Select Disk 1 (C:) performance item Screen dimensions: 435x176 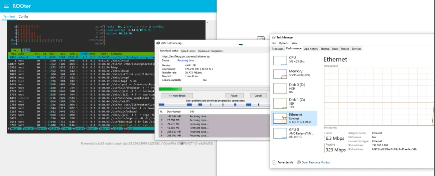pyautogui.click(x=294, y=103)
